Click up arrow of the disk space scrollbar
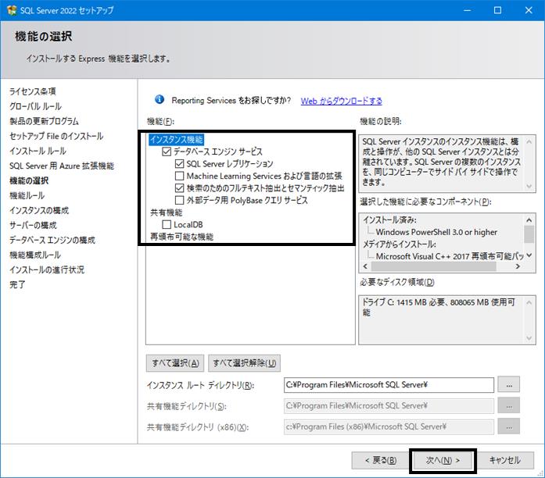Screen dimensions: 545x478 tap(529, 303)
